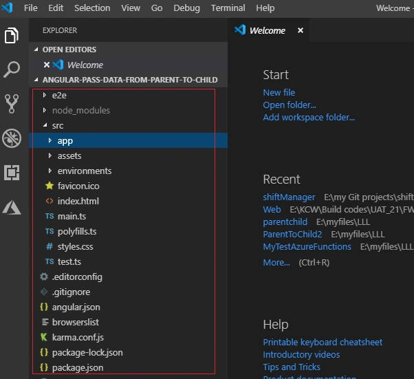Open the Extensions view in activity bar

12,173
